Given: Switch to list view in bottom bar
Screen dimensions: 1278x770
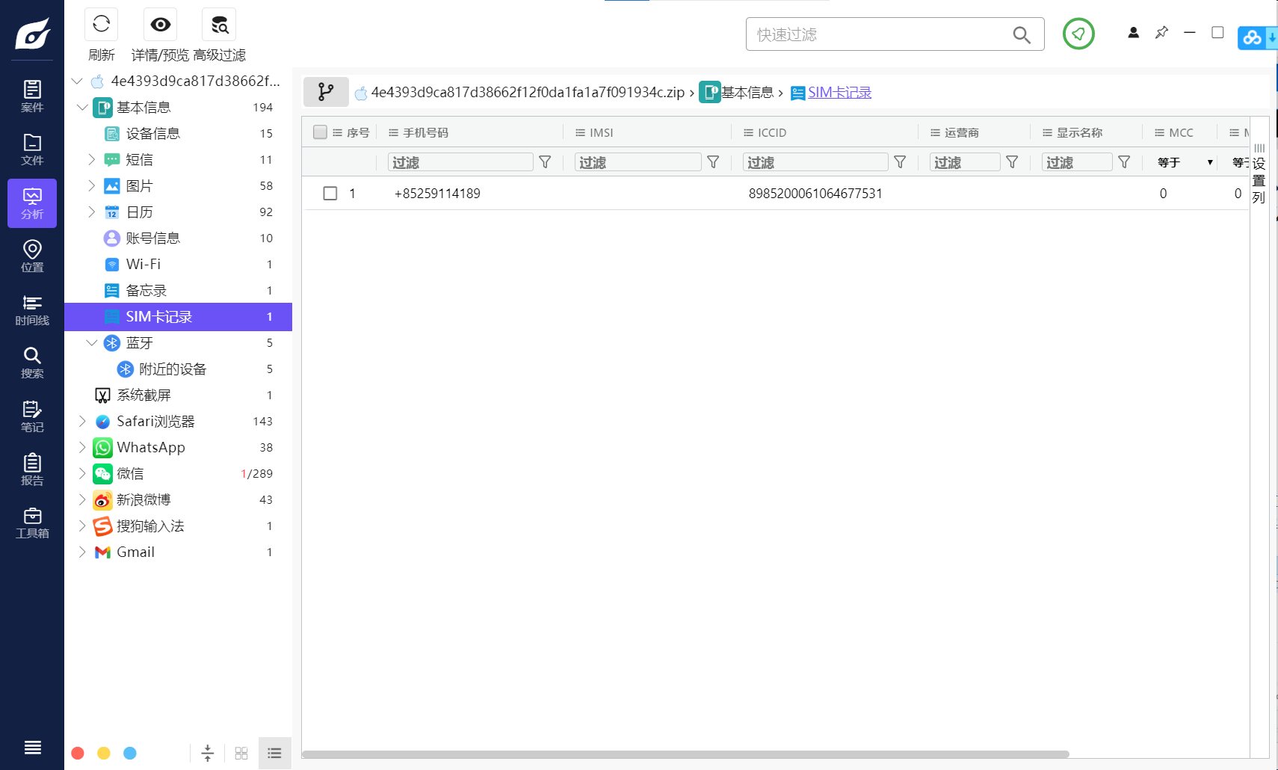Looking at the screenshot, I should (x=274, y=753).
